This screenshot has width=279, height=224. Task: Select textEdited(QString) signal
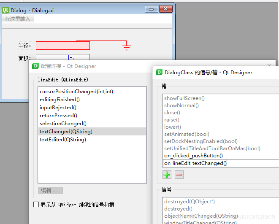coord(92,139)
